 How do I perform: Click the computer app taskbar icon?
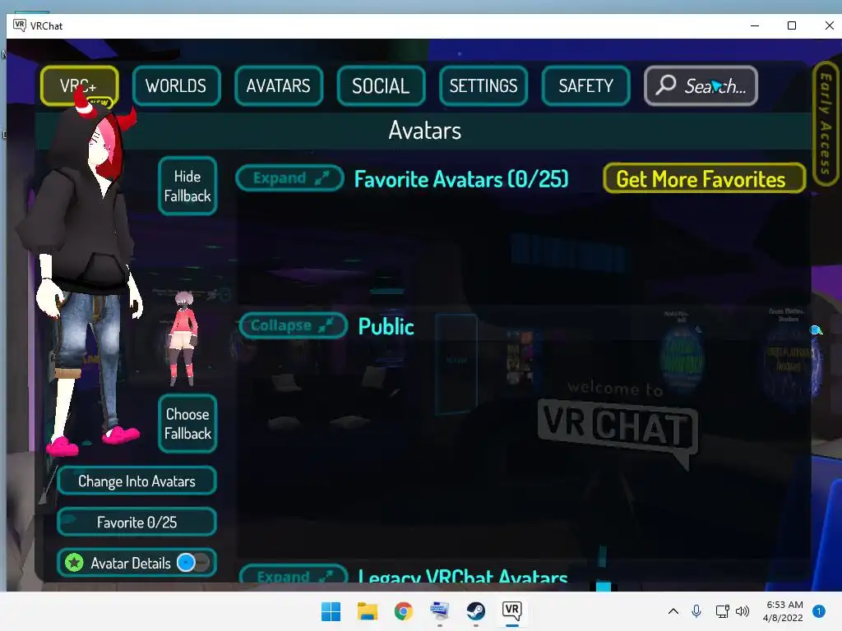point(440,611)
